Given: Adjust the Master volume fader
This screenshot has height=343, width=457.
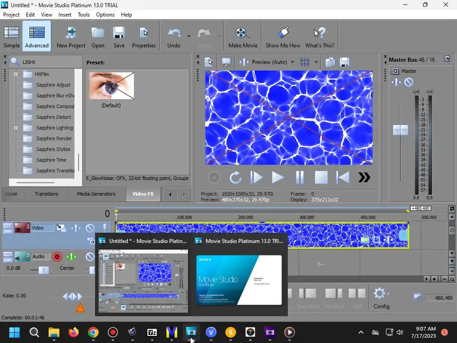Looking at the screenshot, I should (x=400, y=130).
